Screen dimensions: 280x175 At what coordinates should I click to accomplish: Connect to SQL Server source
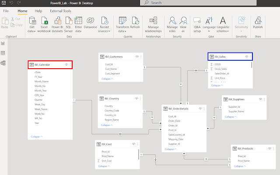[68, 24]
